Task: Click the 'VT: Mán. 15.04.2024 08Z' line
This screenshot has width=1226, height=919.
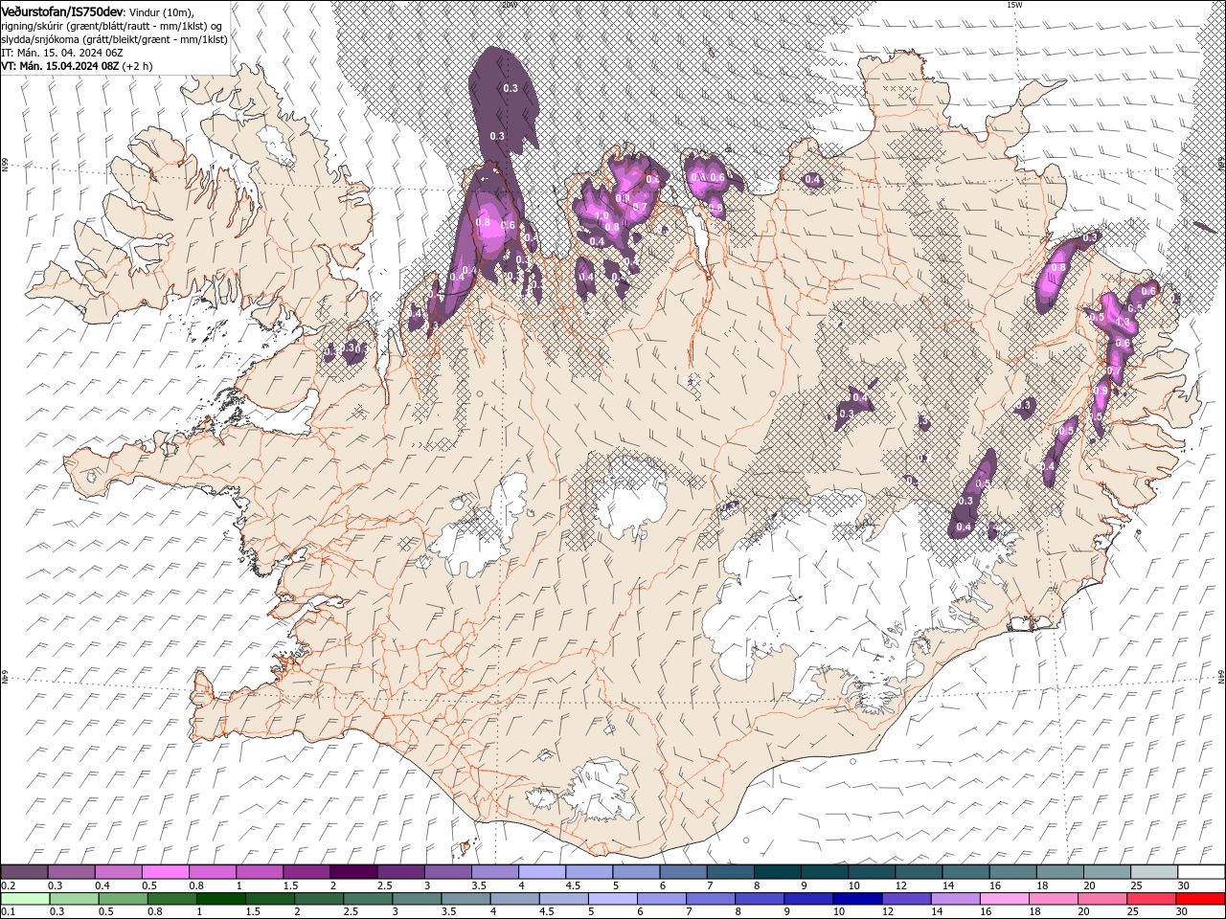Action: pos(59,66)
